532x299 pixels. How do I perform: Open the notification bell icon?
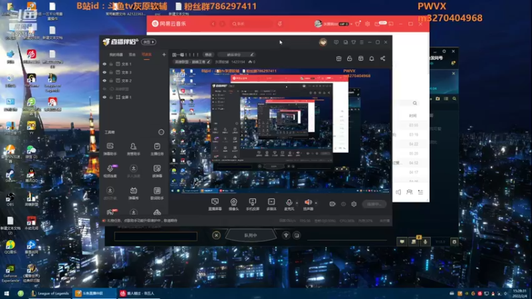(372, 58)
